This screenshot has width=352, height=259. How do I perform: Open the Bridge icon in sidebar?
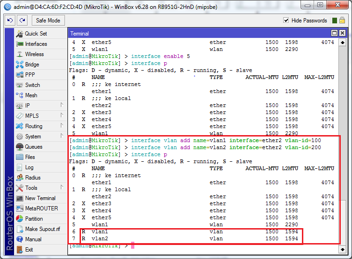click(x=20, y=65)
